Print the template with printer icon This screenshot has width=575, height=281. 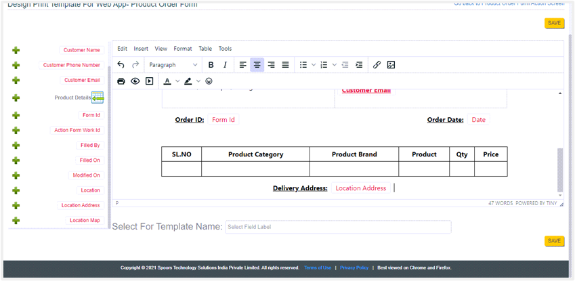(121, 81)
